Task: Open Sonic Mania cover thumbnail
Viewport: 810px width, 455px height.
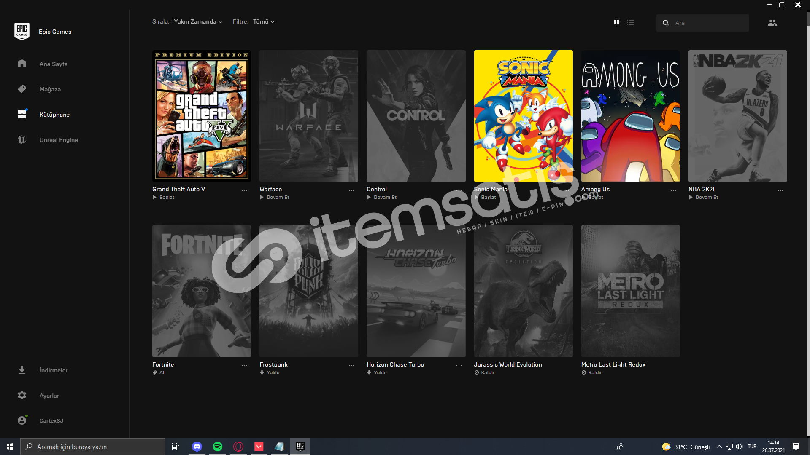Action: point(524,116)
